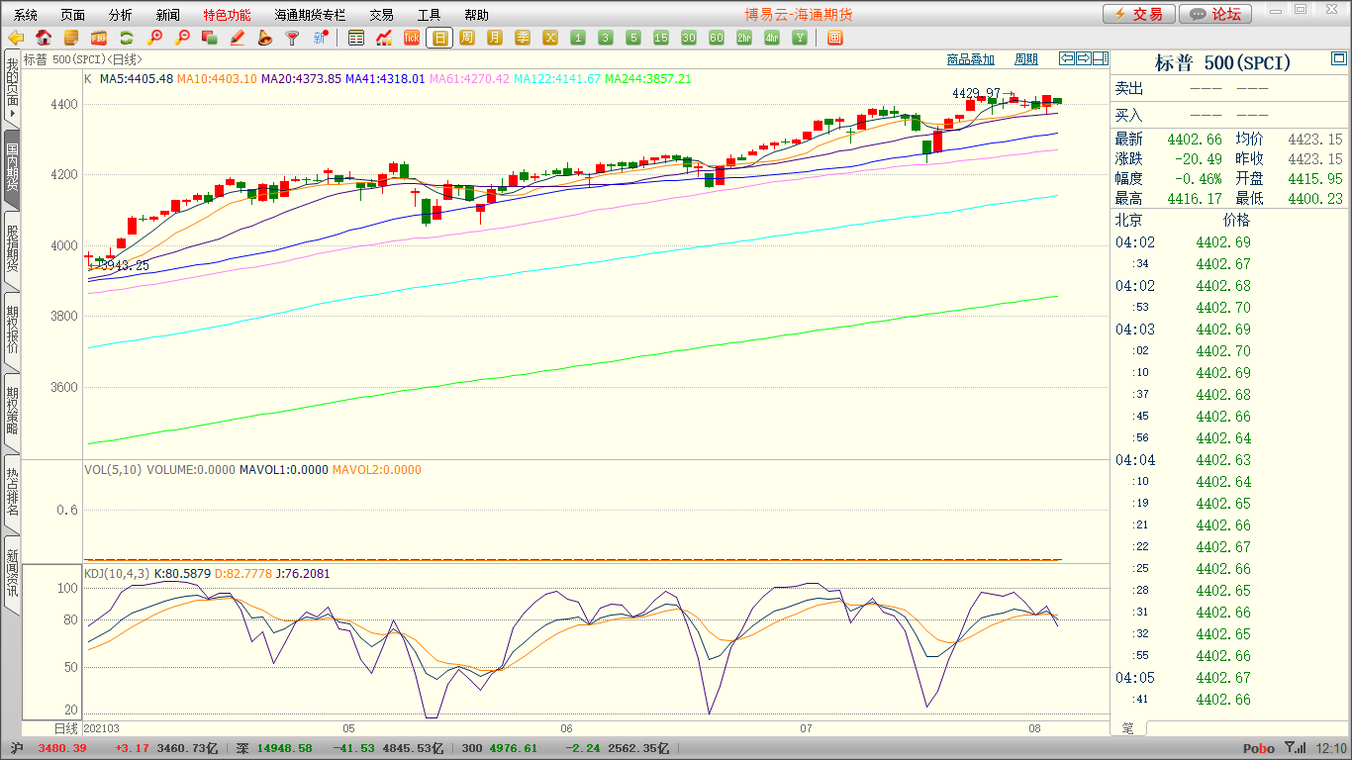
Task: Open the 周期 link above chart
Action: 1026,59
